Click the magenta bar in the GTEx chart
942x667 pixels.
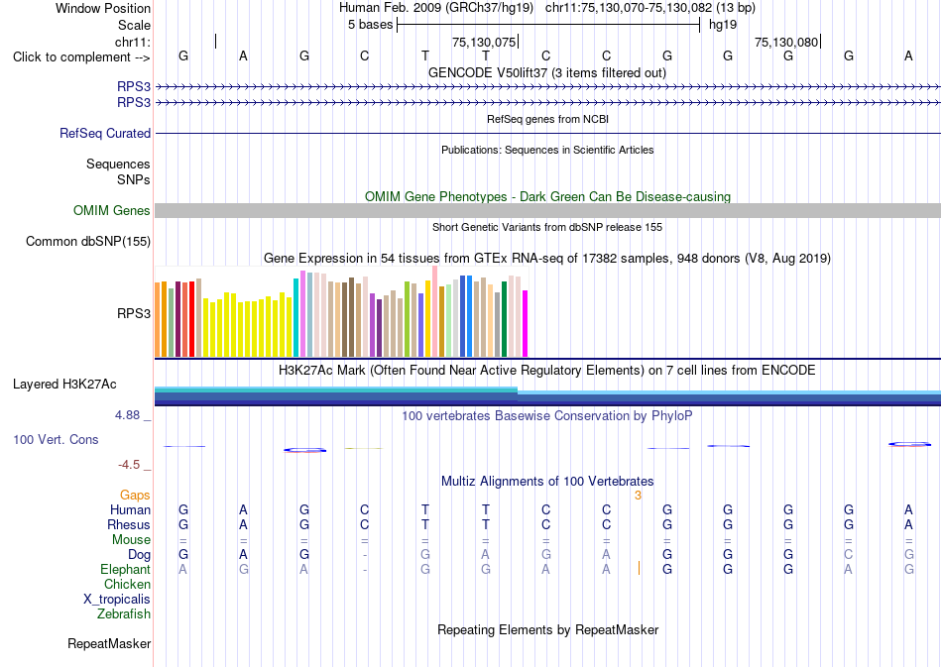click(526, 324)
